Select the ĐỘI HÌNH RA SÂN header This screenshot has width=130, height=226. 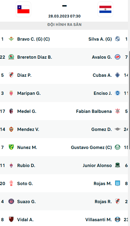click(x=65, y=25)
